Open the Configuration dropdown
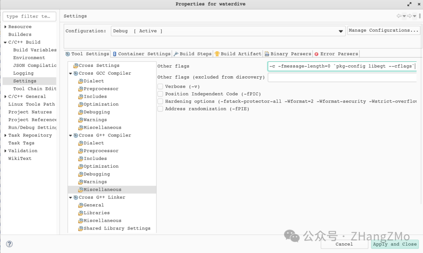The image size is (423, 253). (228, 31)
